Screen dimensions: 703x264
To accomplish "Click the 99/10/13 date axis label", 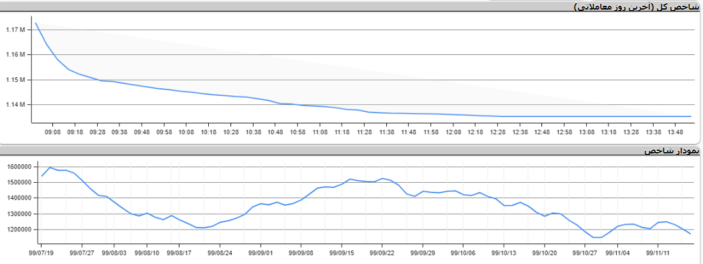I will tap(504, 252).
